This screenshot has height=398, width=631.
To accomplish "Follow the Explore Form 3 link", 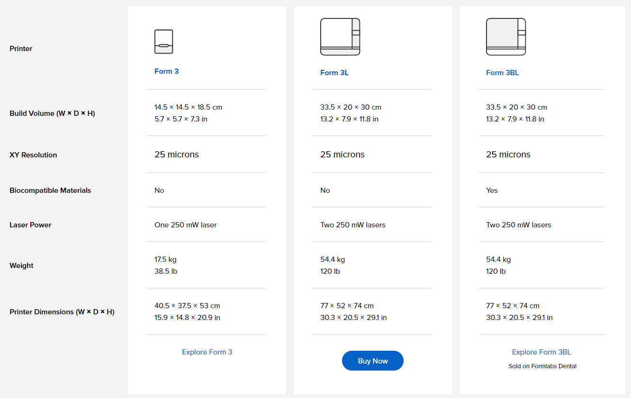I will coord(207,352).
